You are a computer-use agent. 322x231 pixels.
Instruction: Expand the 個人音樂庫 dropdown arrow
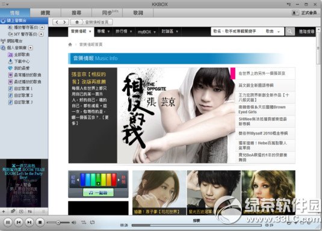[x=30, y=48]
